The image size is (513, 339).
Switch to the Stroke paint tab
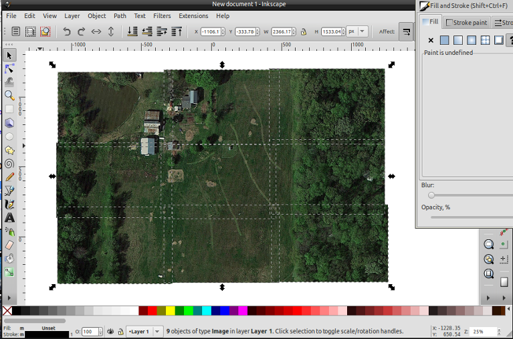click(x=467, y=23)
